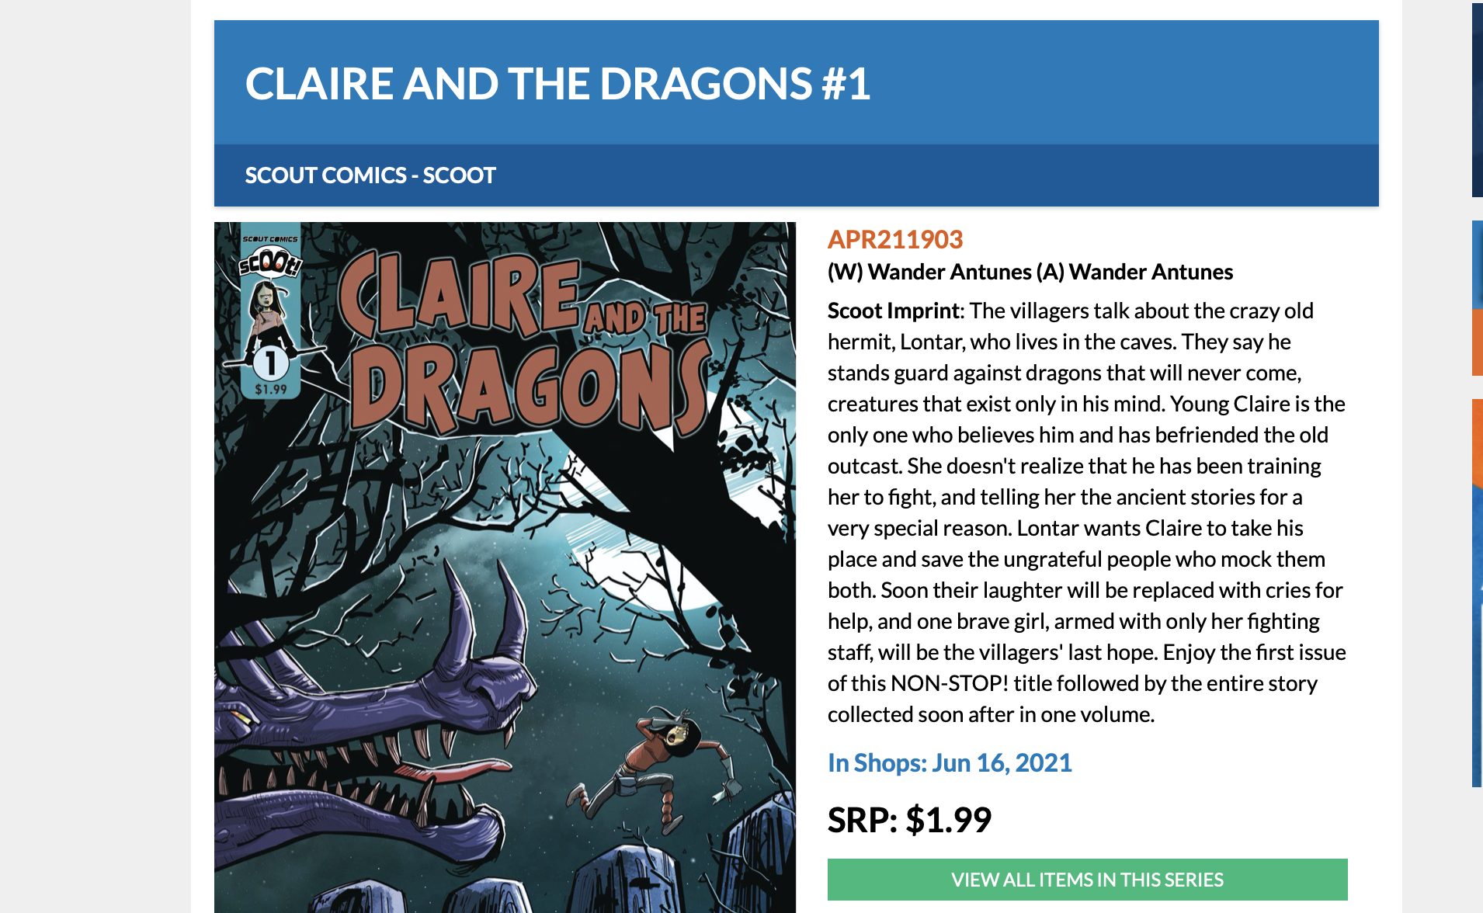Open the comic cover image thumbnail
This screenshot has width=1483, height=913.
[505, 567]
